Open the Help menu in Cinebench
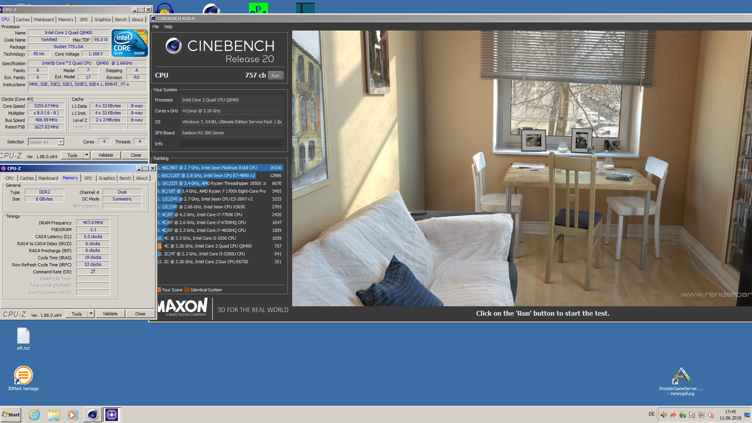The width and height of the screenshot is (752, 423). click(x=168, y=27)
